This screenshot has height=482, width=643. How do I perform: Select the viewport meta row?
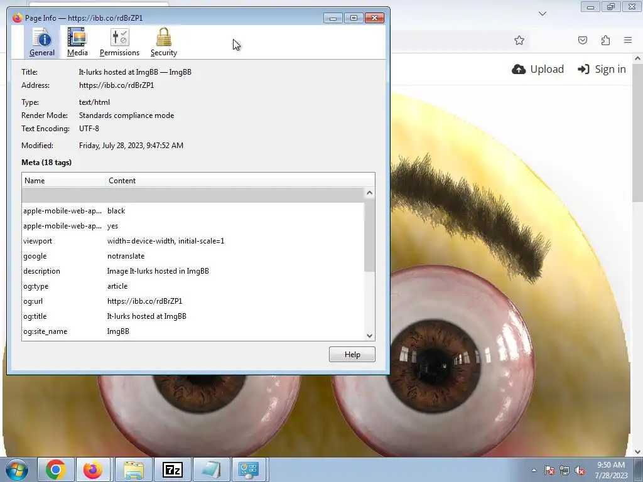(x=193, y=241)
